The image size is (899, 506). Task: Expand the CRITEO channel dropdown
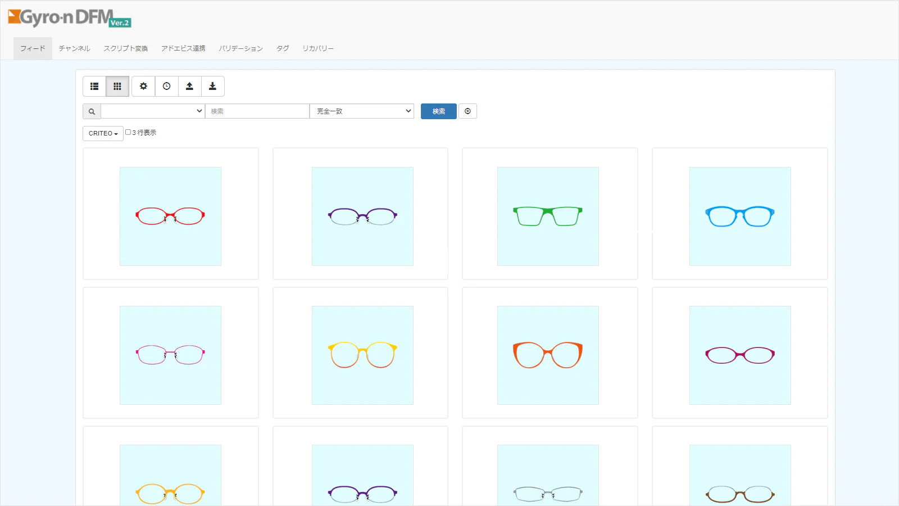tap(103, 133)
